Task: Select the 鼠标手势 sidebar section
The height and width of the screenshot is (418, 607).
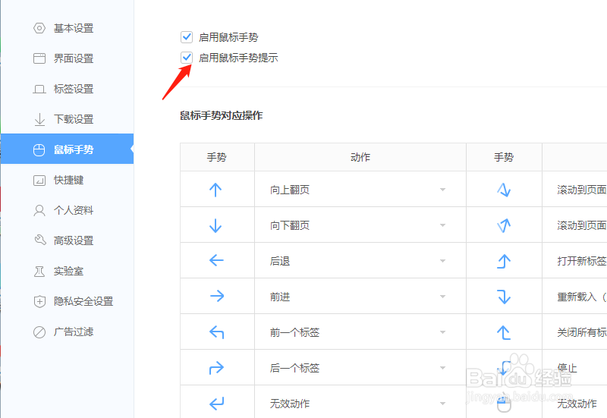Action: click(x=68, y=149)
